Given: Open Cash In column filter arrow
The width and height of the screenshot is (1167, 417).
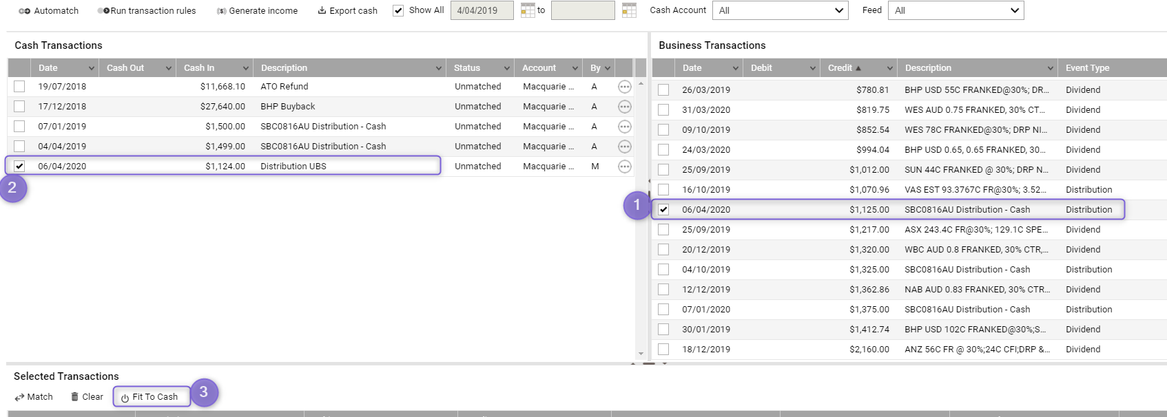Looking at the screenshot, I should point(246,68).
